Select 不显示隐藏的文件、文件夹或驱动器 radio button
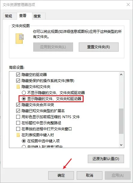Screen dimensions: 133x183 pyautogui.click(x=24, y=93)
